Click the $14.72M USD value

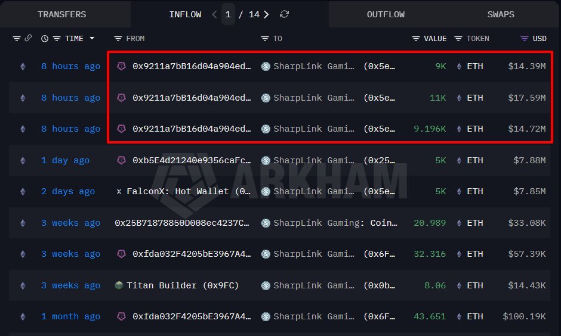click(526, 129)
